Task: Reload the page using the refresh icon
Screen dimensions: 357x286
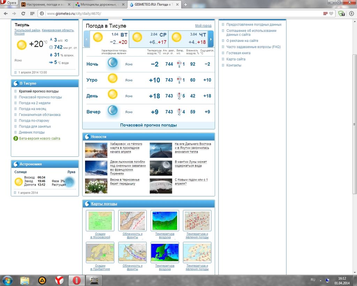Action: tap(23, 14)
